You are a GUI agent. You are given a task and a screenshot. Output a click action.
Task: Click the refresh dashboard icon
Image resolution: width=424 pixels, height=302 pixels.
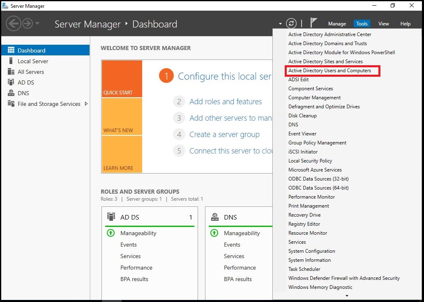point(291,23)
